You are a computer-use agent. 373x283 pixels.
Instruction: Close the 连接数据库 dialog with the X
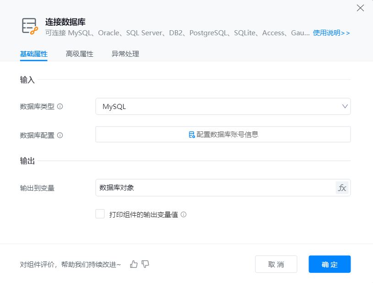(x=360, y=8)
